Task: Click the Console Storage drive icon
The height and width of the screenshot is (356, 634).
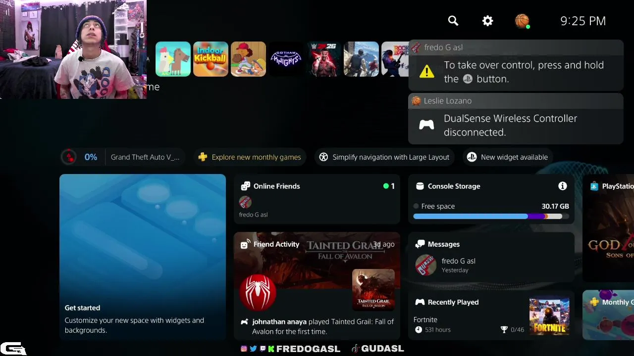Action: tap(420, 186)
